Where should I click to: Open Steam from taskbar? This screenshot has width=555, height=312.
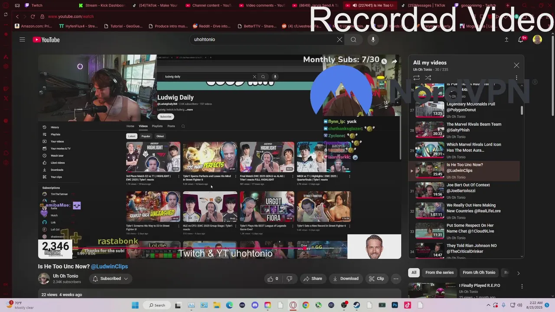click(357, 305)
